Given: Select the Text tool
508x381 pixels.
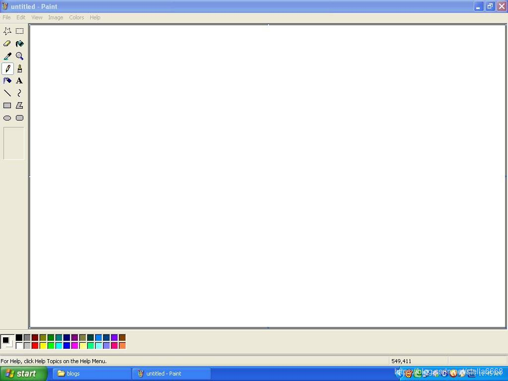Looking at the screenshot, I should tap(19, 81).
